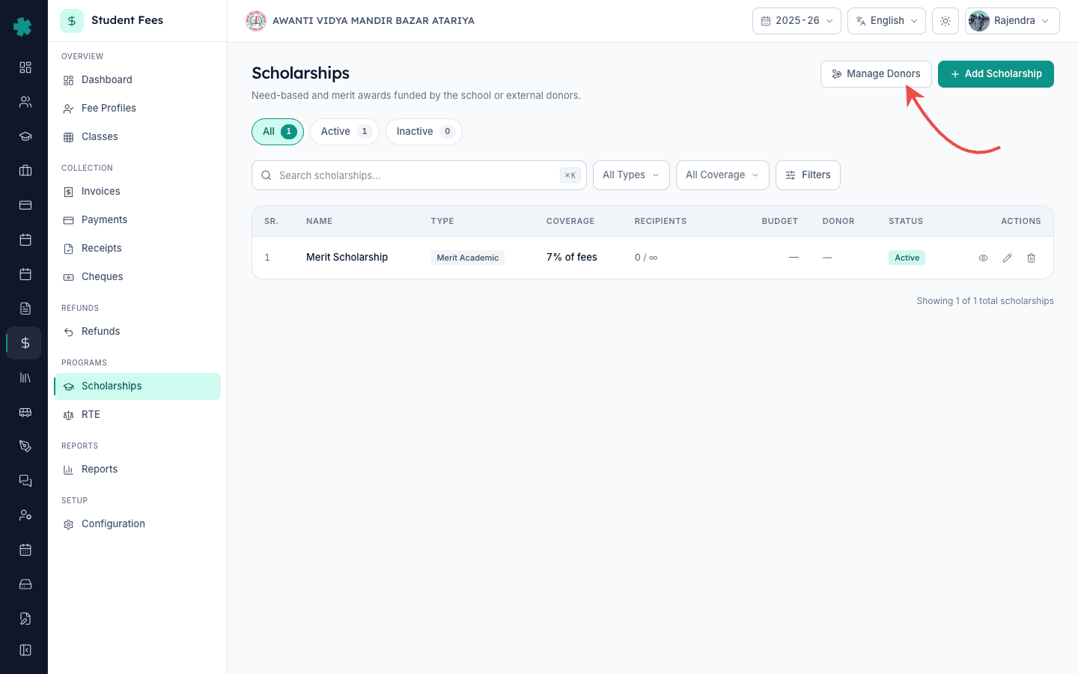Screen dimensions: 1078x674
Task: Expand the All Coverage filter dropdown
Action: 722,175
